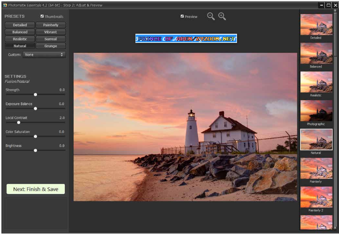Select the Natural thumbnail preview
Viewport: 339px width, 234px height.
[x=316, y=140]
